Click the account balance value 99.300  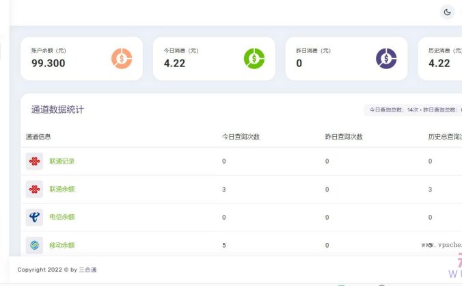[x=49, y=63]
